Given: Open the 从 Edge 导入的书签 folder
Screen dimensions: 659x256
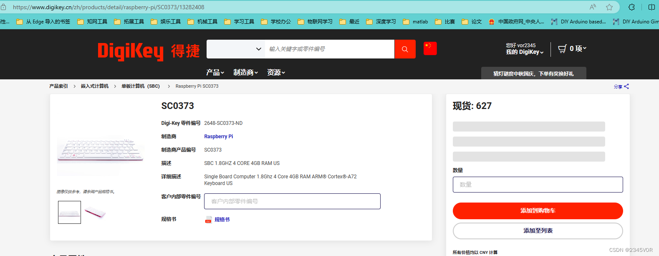Looking at the screenshot, I should [43, 22].
